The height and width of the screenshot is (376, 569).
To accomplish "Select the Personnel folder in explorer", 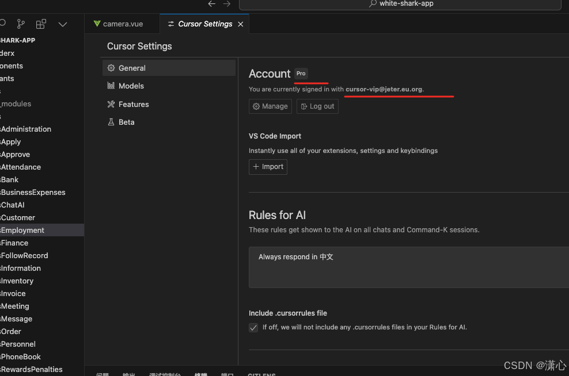I will click(x=42, y=344).
